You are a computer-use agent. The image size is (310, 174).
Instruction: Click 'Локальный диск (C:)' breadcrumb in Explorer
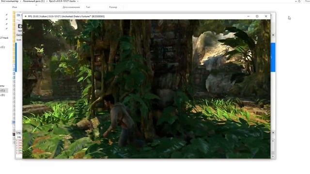(33, 1)
